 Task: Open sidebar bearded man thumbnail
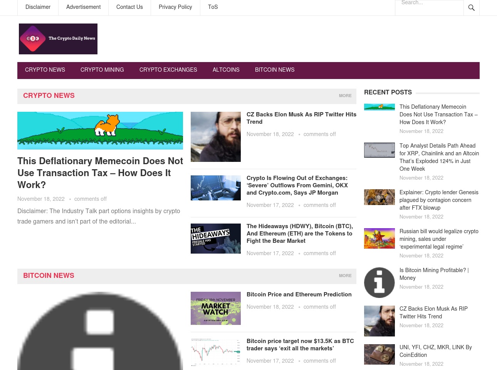click(x=379, y=321)
